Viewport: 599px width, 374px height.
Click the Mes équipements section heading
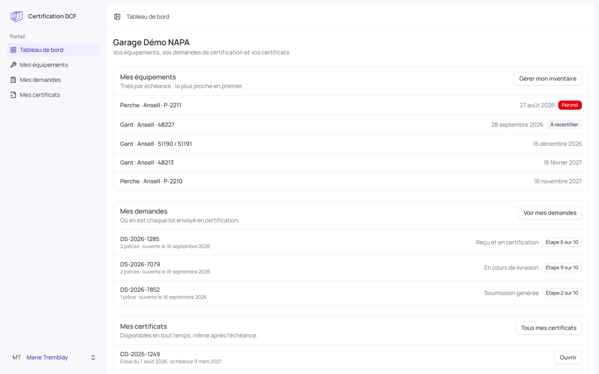click(x=148, y=77)
